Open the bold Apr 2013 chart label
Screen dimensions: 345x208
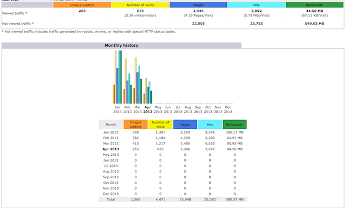point(148,109)
